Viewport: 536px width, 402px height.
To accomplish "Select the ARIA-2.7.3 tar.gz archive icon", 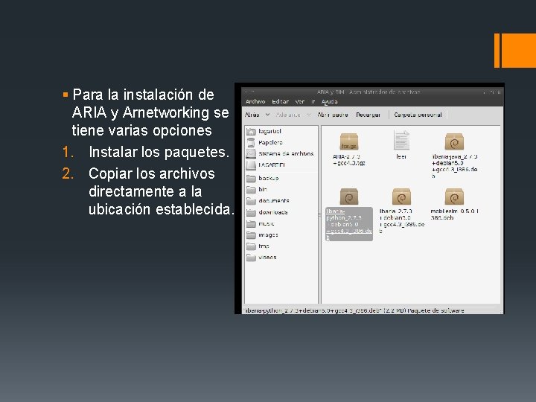I will coord(348,141).
